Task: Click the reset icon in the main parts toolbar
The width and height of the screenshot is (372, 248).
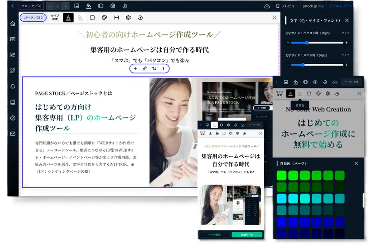Action: (x=140, y=18)
